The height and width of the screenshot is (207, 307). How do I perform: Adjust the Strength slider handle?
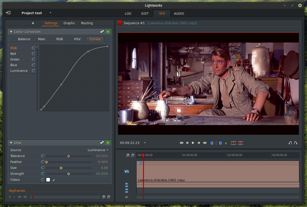coord(68,174)
